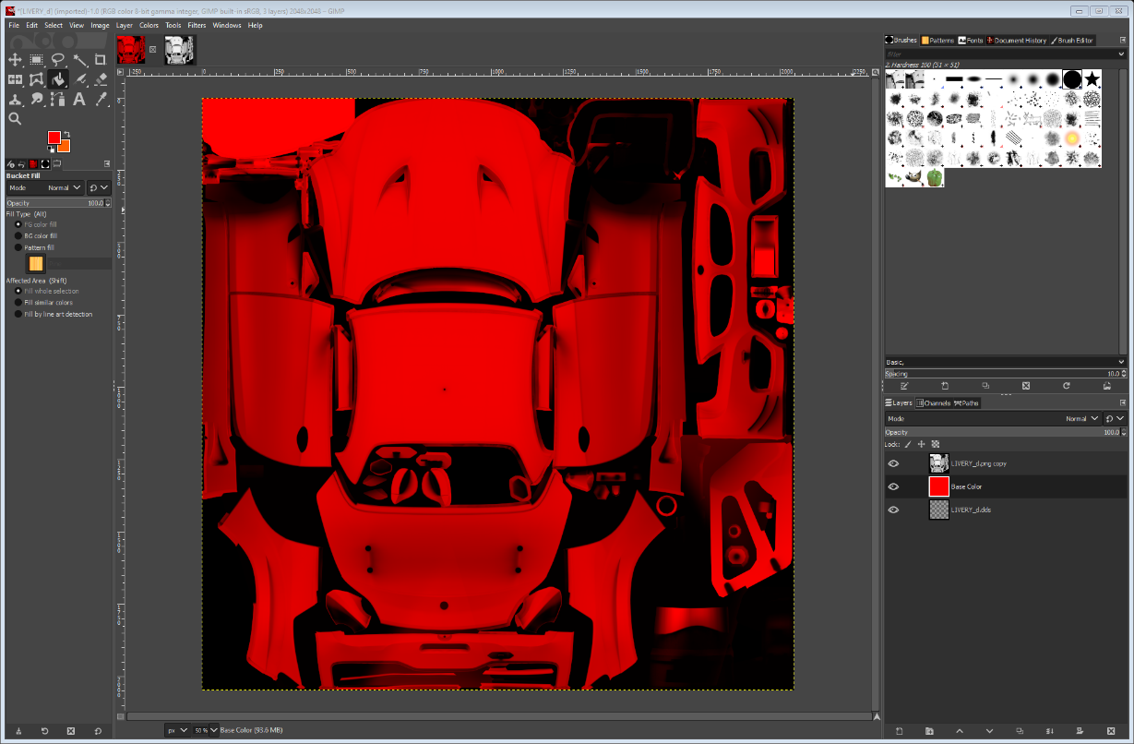Delete the selected layer
The width and height of the screenshot is (1134, 744).
[x=1111, y=731]
